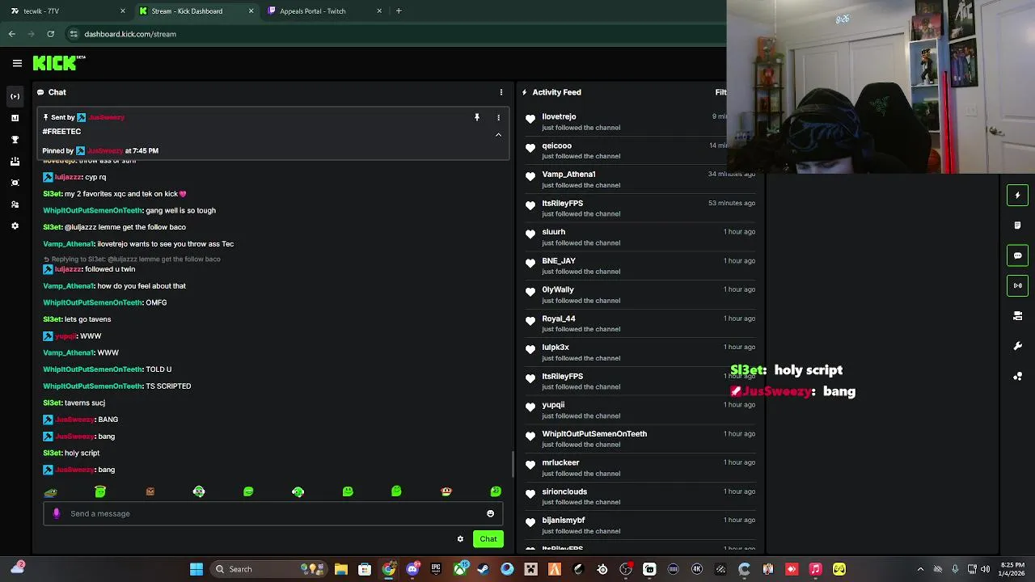Click the address bar dashboard.kick.com/stream
This screenshot has height=582, width=1035.
pyautogui.click(x=130, y=34)
